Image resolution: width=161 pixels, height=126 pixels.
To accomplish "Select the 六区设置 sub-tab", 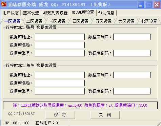I will pyautogui.click(x=126, y=21).
